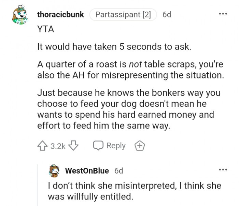Click the 6d timestamp next to WestOnBlue
The height and width of the screenshot is (206, 239).
click(x=118, y=171)
